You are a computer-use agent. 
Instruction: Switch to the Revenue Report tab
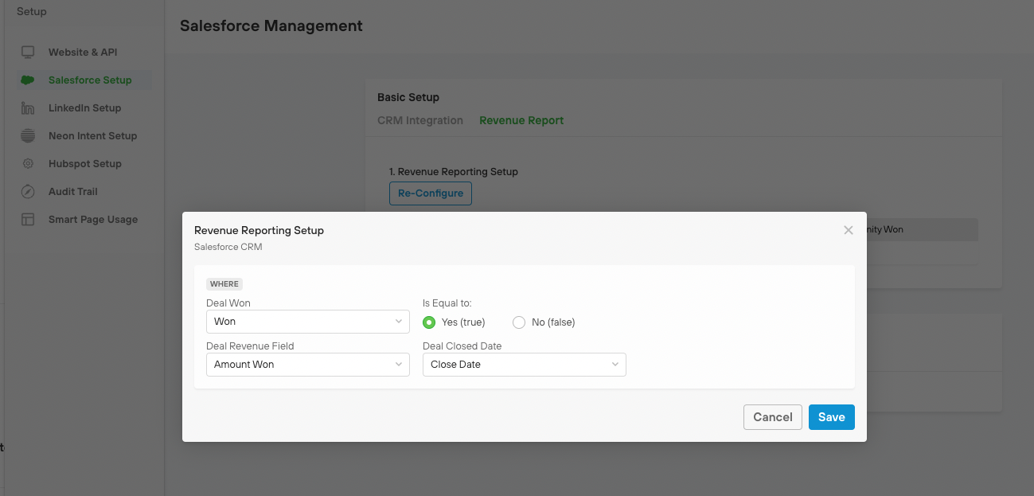(521, 121)
